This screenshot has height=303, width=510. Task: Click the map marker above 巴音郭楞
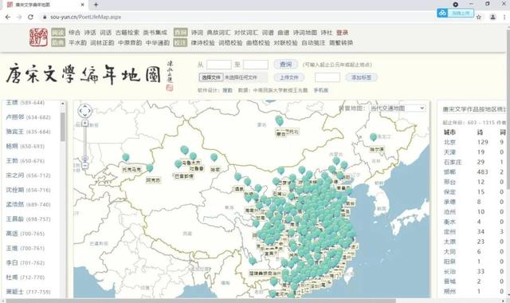tap(178, 164)
